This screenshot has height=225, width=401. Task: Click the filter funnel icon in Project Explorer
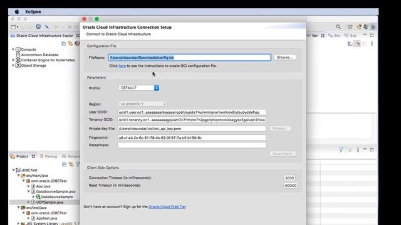coord(78,164)
